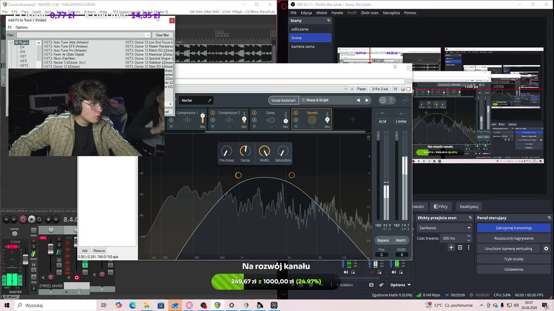Open the Nectar help question mark
The height and width of the screenshot is (311, 554).
[x=391, y=100]
